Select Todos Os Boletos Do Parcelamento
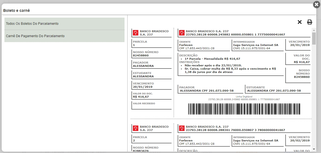This screenshot has width=321, height=153. [x=64, y=24]
